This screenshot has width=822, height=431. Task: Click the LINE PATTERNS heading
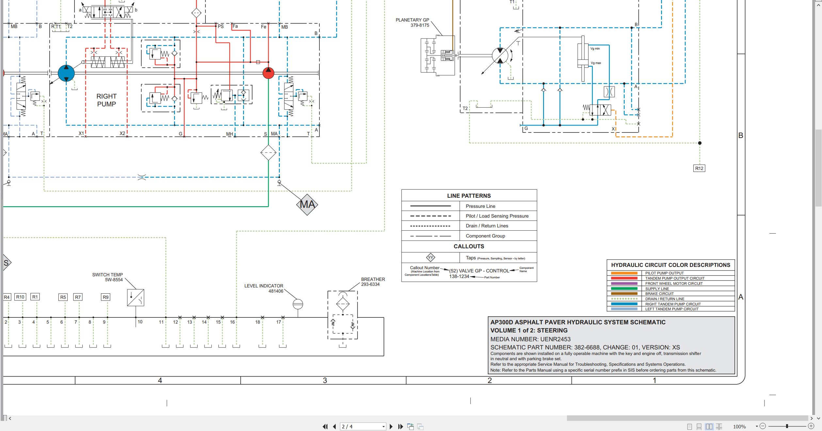(469, 196)
